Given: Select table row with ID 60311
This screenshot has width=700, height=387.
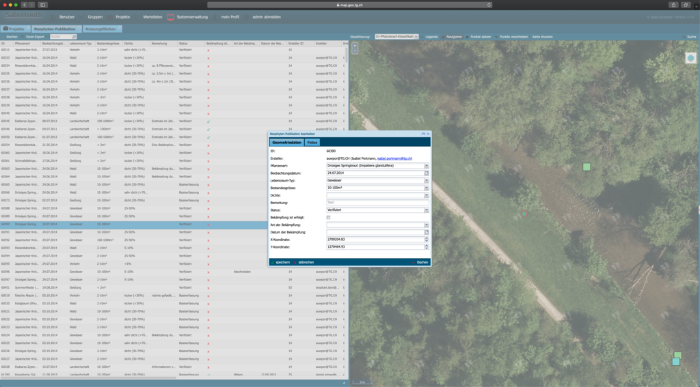Looking at the screenshot, I should tap(173, 50).
